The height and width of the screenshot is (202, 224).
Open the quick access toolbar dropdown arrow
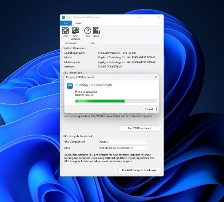coord(69,18)
